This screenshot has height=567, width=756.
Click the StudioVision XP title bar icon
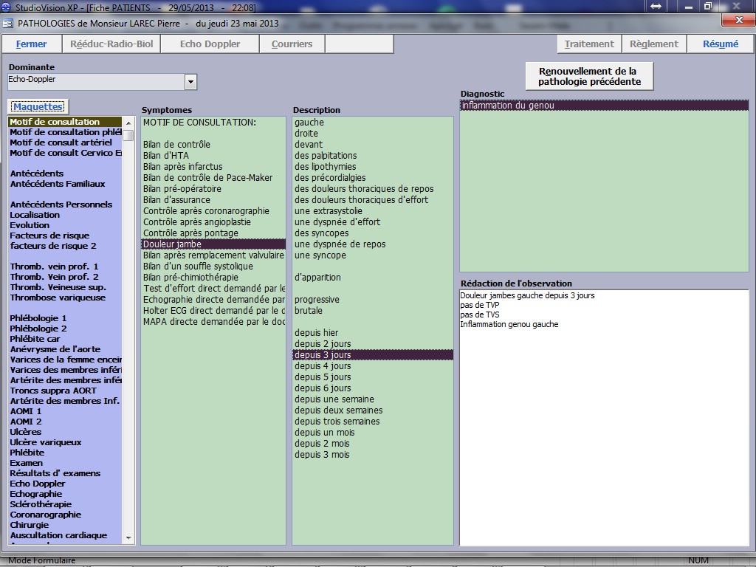[7, 7]
